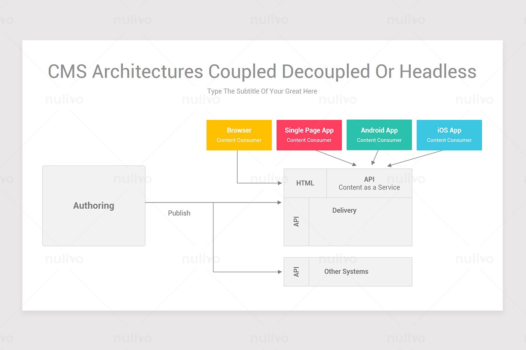This screenshot has height=350, width=526.
Task: Click the Publish label on the connector
Action: coord(179,213)
